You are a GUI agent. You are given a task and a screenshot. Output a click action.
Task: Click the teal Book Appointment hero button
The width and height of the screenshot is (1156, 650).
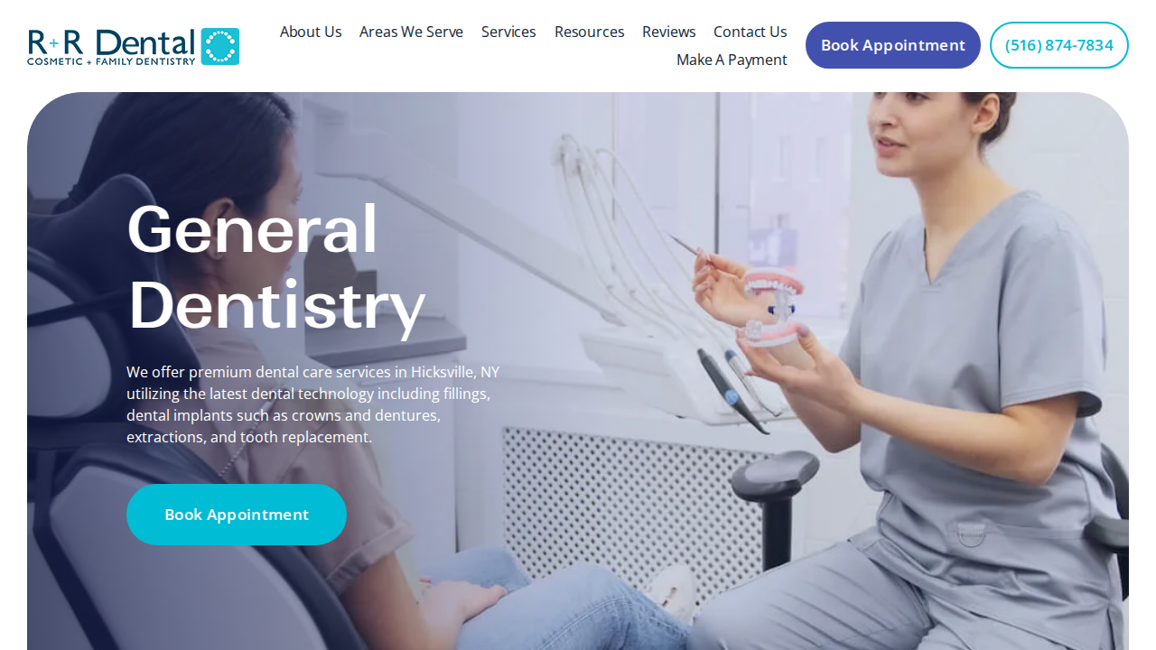click(x=237, y=515)
